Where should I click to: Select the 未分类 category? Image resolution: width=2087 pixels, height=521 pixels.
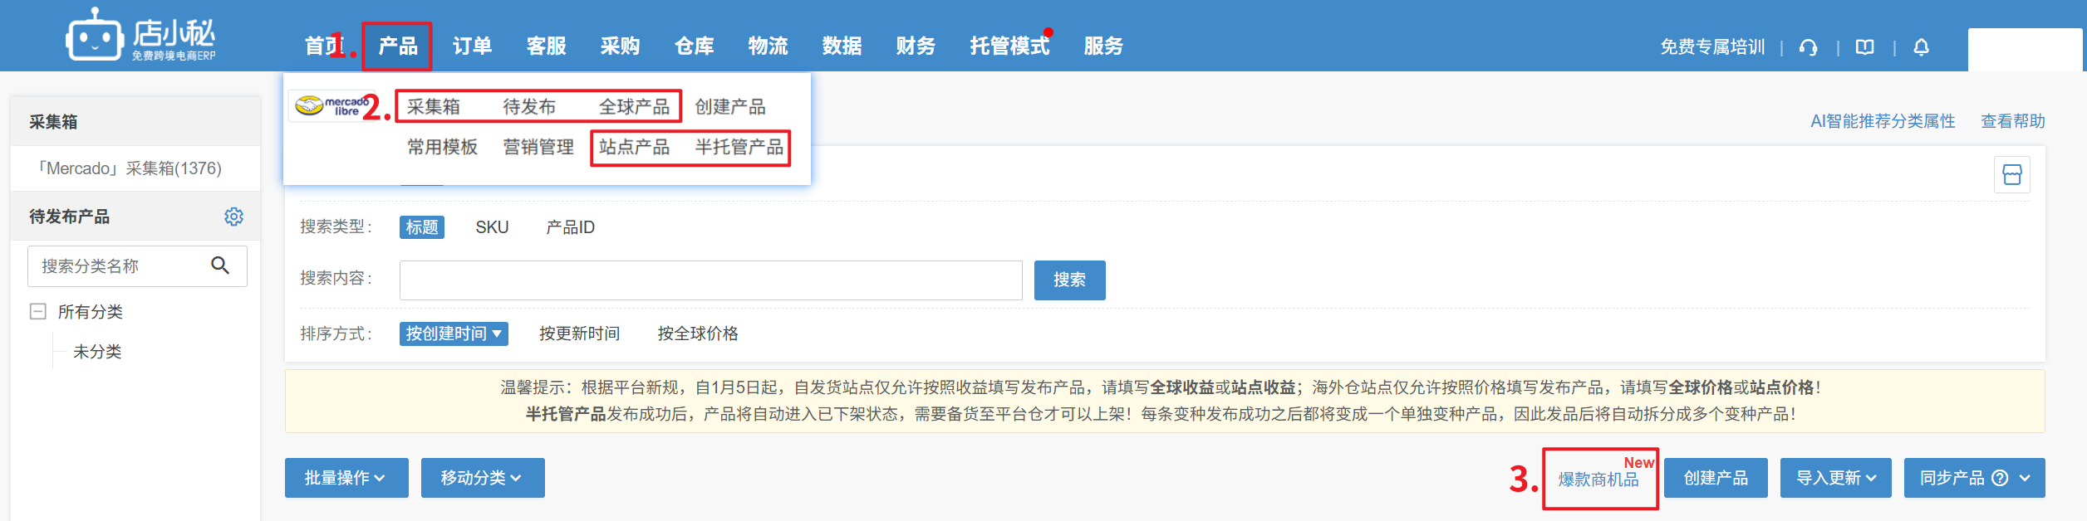click(97, 352)
